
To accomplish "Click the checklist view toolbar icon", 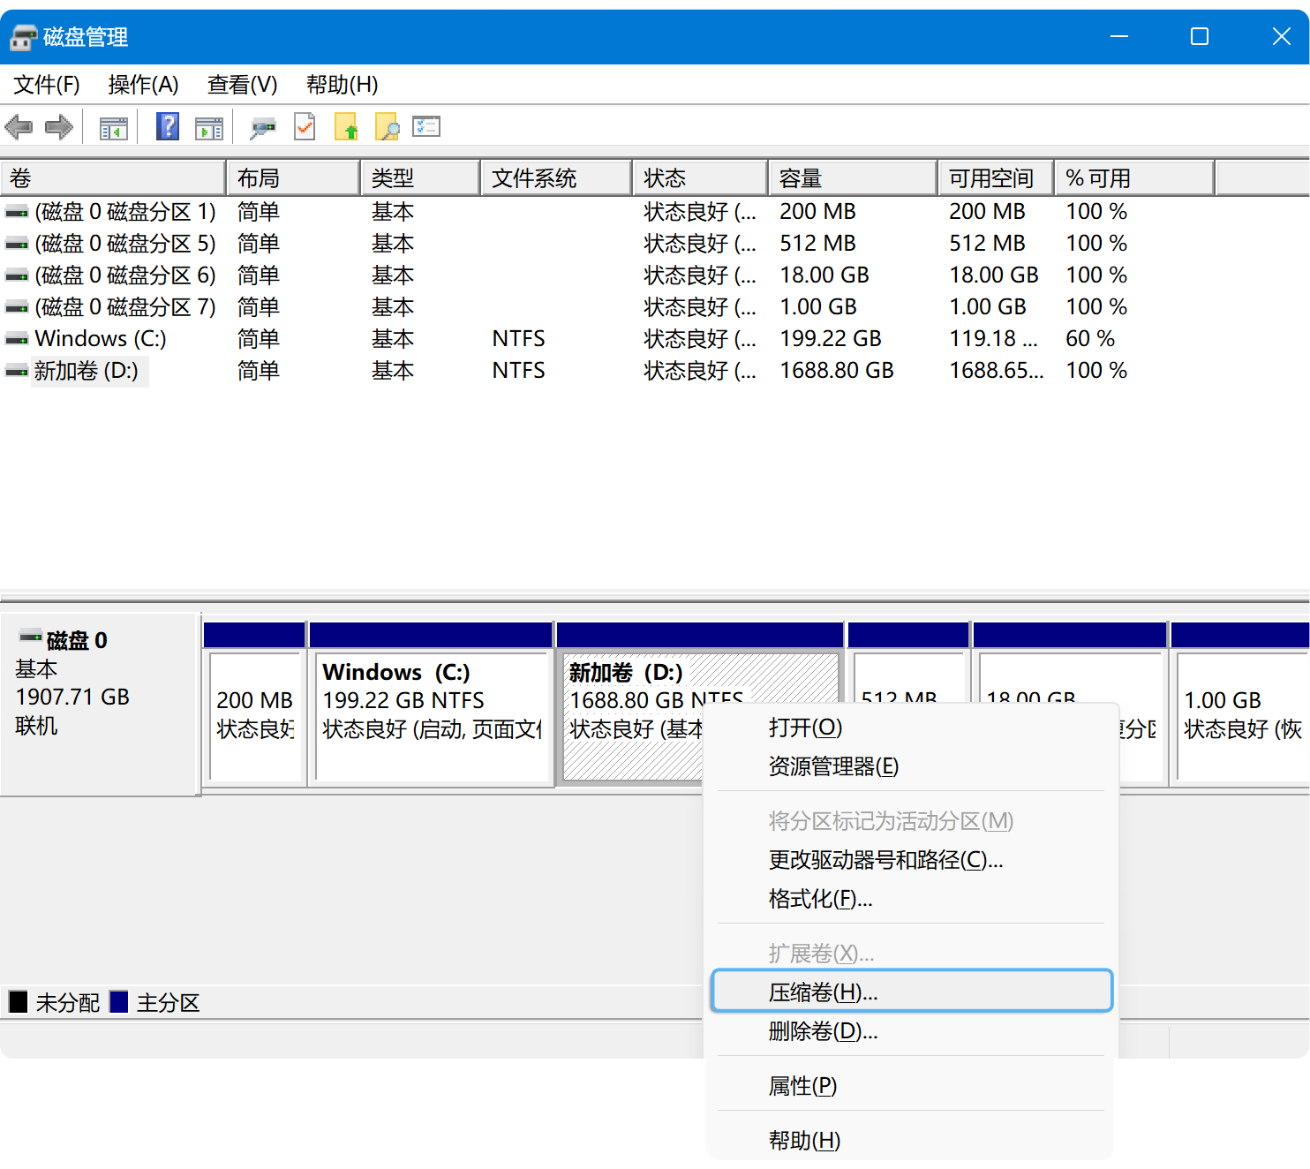I will 426,127.
